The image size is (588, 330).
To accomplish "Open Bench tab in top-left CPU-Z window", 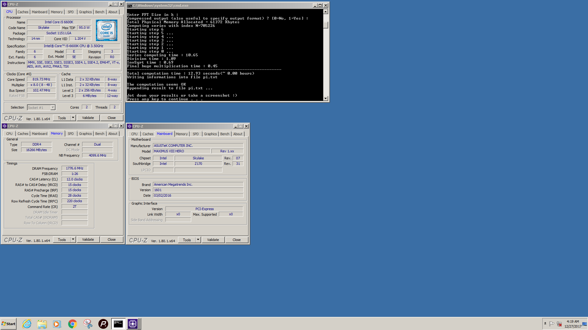I will 100,12.
